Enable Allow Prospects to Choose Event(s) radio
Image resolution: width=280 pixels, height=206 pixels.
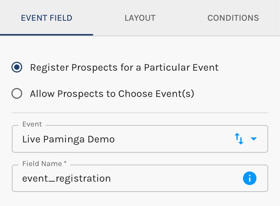[17, 94]
